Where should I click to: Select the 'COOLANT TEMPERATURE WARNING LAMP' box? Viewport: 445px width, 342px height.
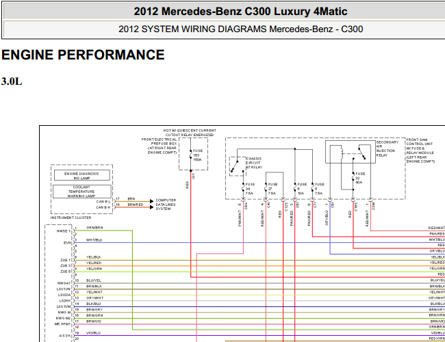click(x=81, y=192)
